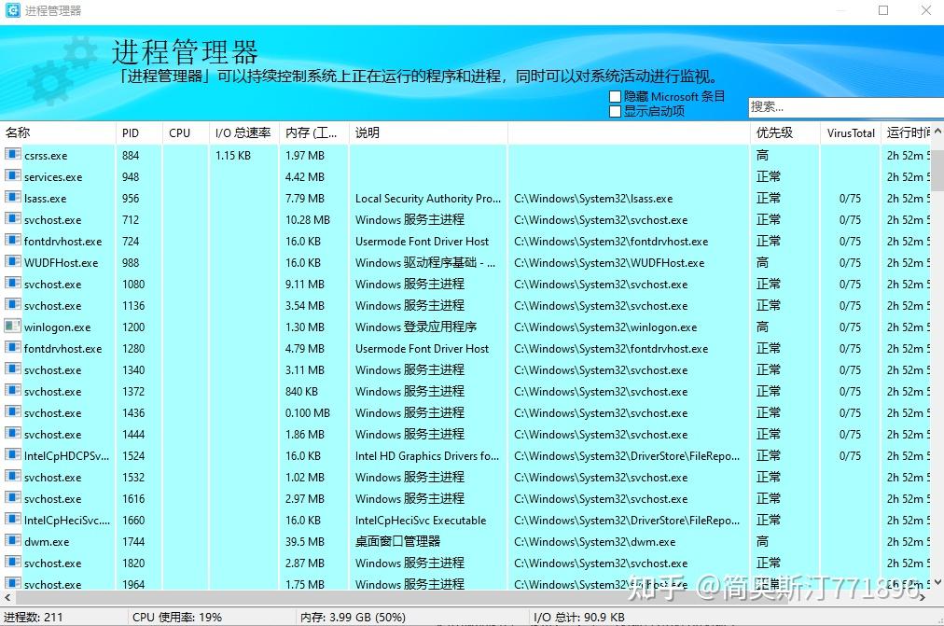Click memory value 39.5 MB
The image size is (944, 626).
pyautogui.click(x=305, y=542)
